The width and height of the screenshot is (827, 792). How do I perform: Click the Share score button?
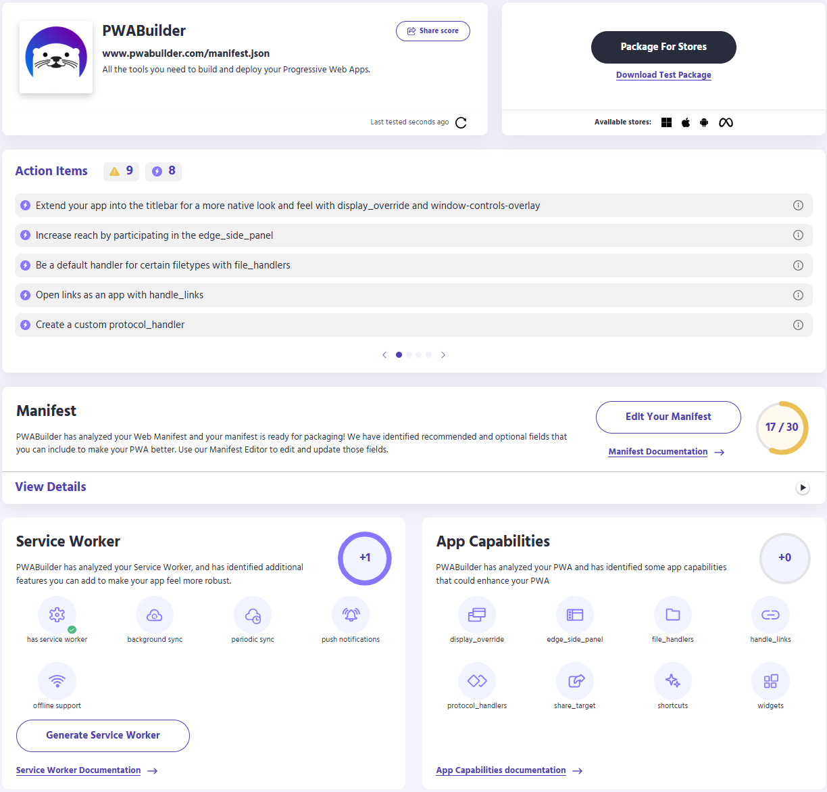[x=433, y=31]
